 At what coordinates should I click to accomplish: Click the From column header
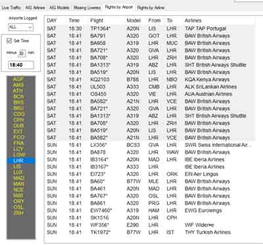pos(155,20)
